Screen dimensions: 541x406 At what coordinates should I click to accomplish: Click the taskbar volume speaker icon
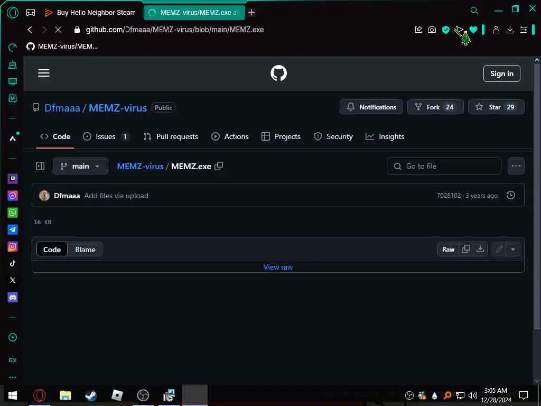(472, 395)
